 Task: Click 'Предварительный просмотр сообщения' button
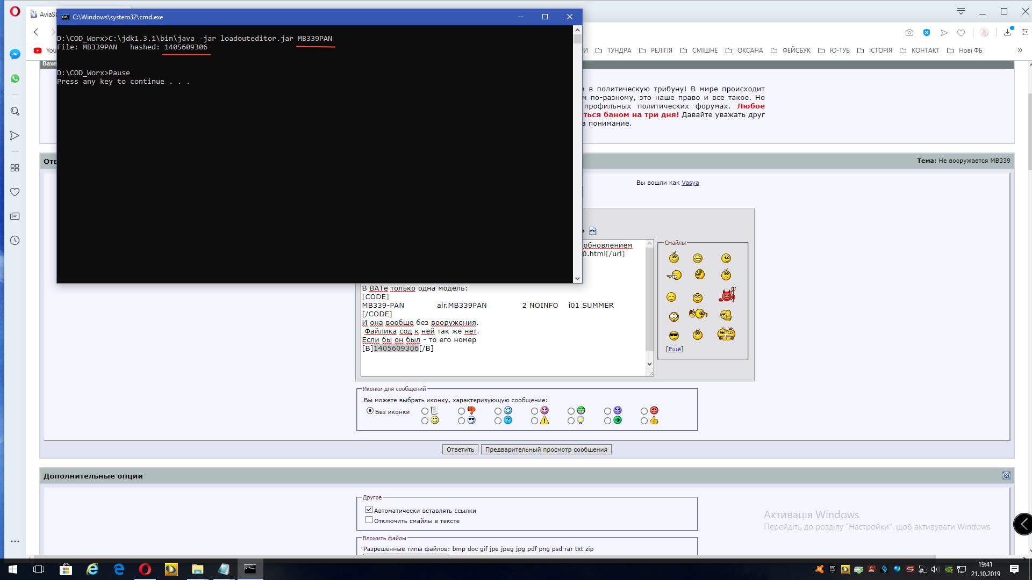546,450
